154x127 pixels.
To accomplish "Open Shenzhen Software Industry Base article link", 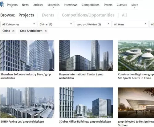I will [26, 76].
